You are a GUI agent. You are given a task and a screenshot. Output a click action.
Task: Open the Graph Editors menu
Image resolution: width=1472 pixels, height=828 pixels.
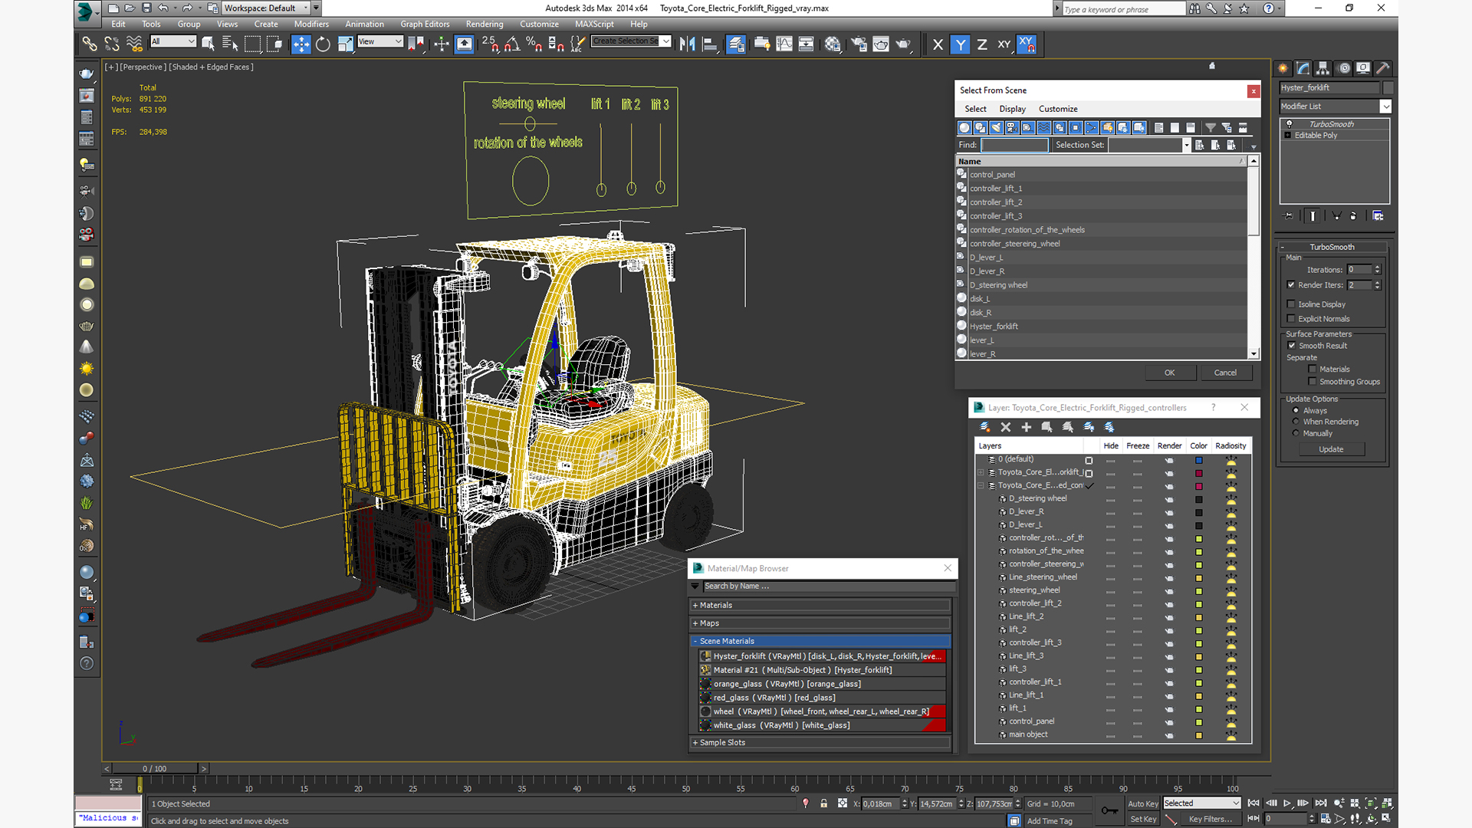(425, 25)
